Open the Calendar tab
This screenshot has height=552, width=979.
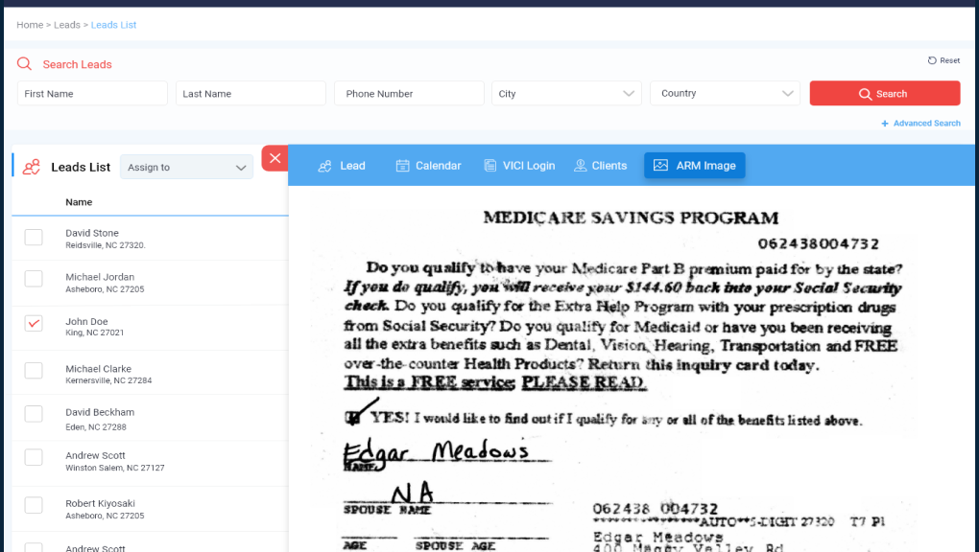[428, 166]
